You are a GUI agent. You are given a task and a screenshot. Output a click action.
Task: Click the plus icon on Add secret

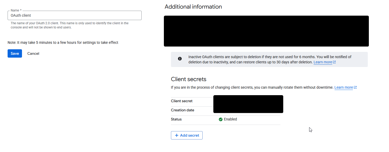tap(177, 136)
